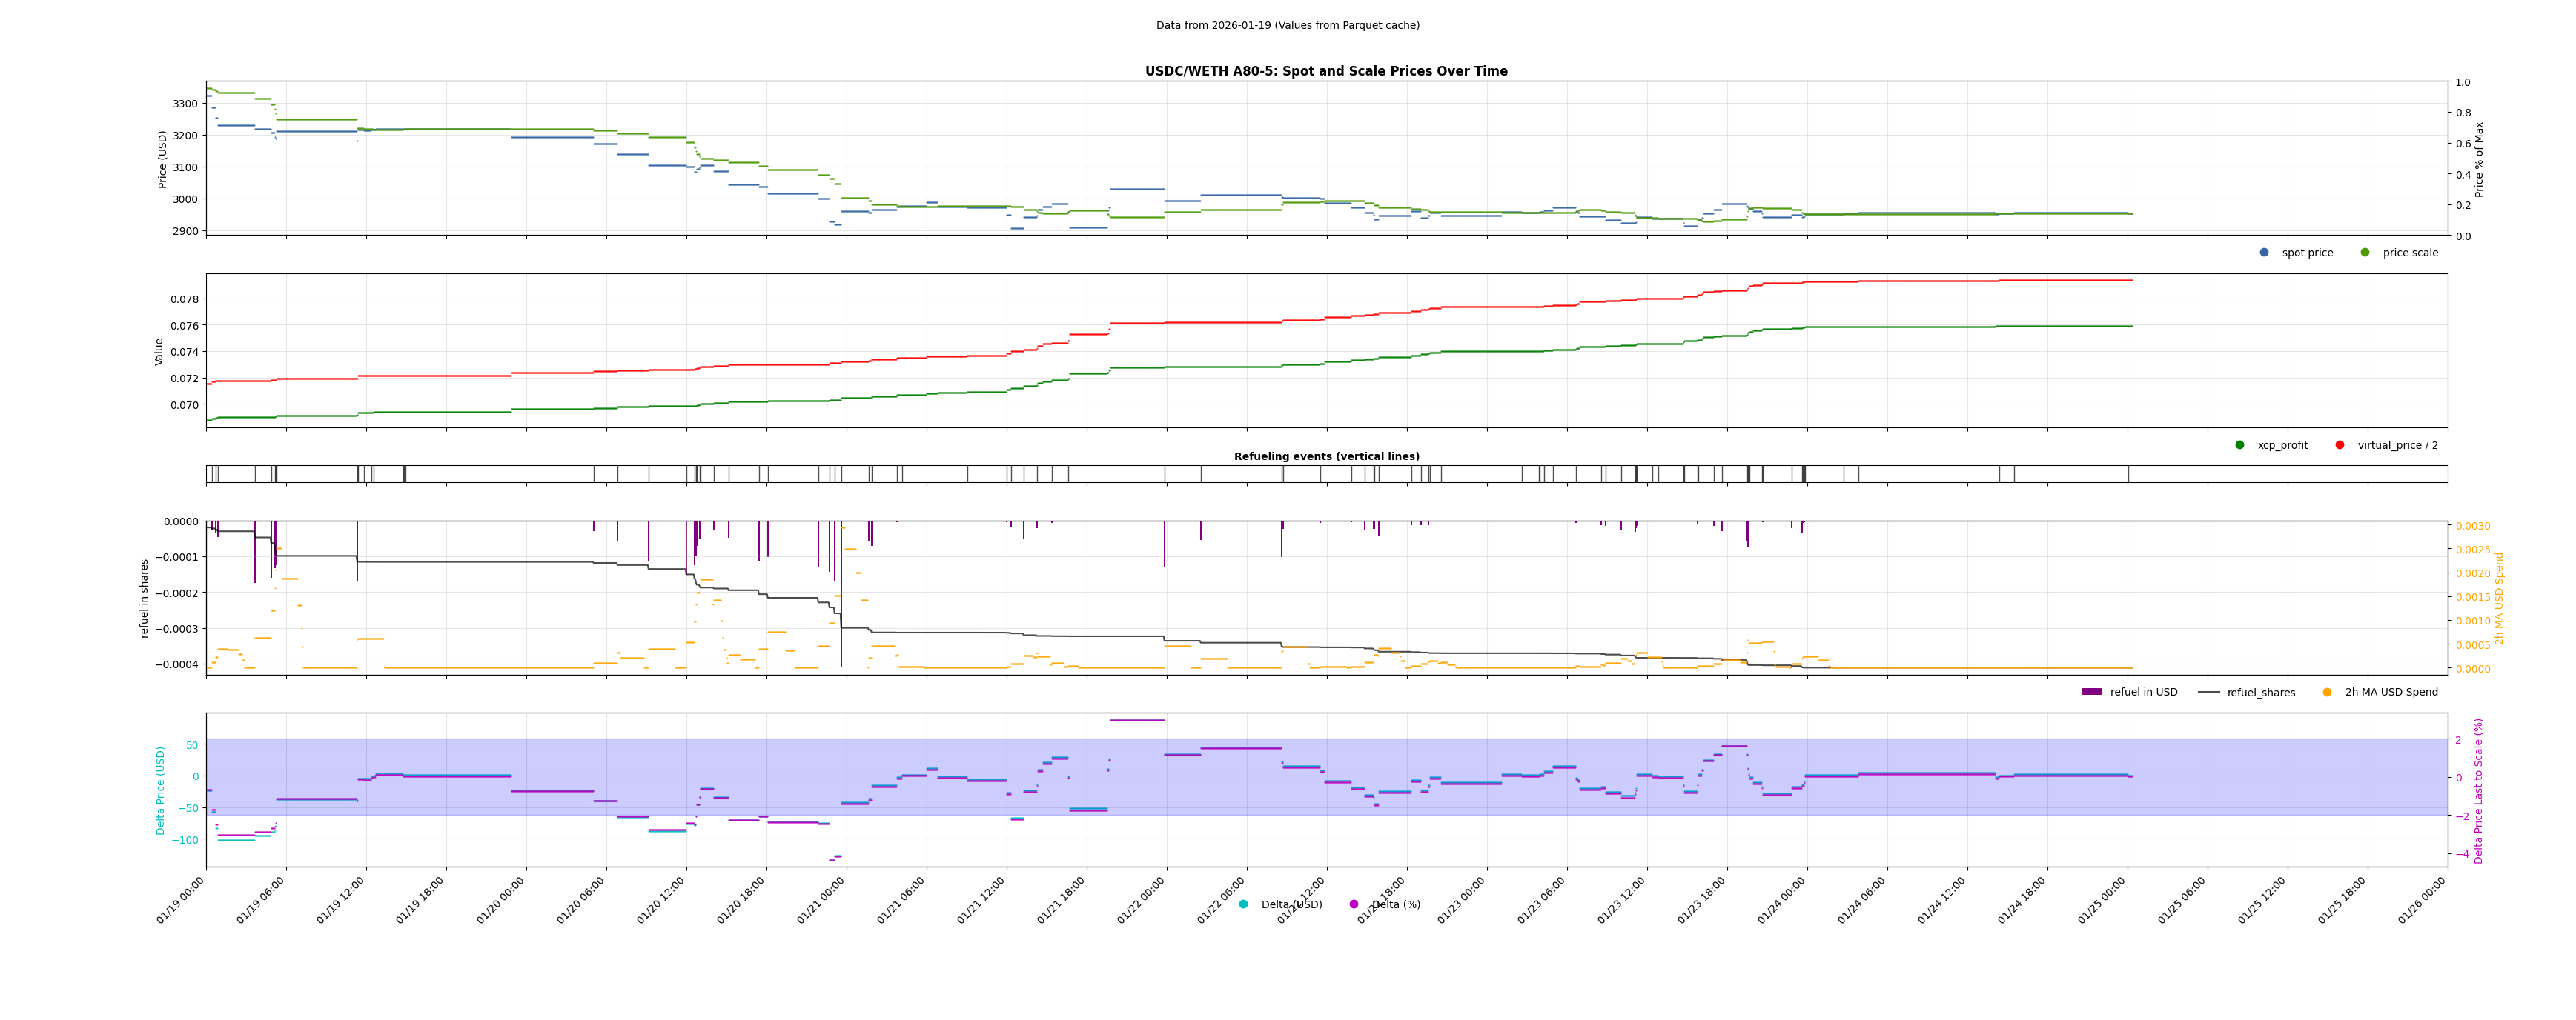Viewport: 2576px width, 1020px height.
Task: Click the refuel_shares legend line sample
Action: (2208, 693)
